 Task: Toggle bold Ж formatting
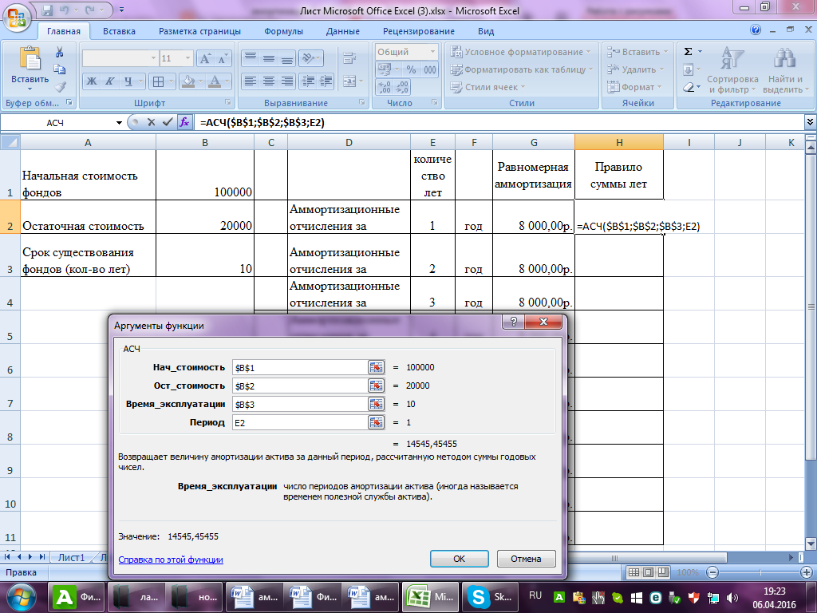click(x=92, y=81)
